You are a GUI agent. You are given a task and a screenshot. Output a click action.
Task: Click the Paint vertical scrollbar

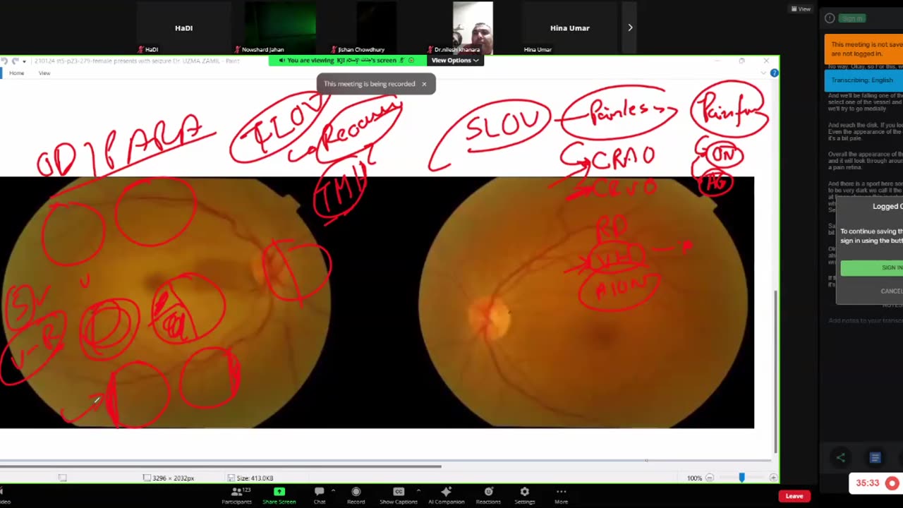click(x=776, y=372)
